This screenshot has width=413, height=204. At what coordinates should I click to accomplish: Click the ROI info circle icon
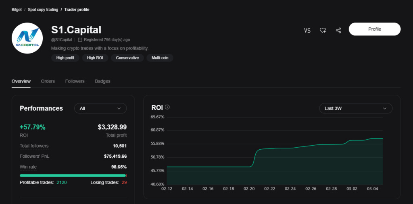coord(167,107)
